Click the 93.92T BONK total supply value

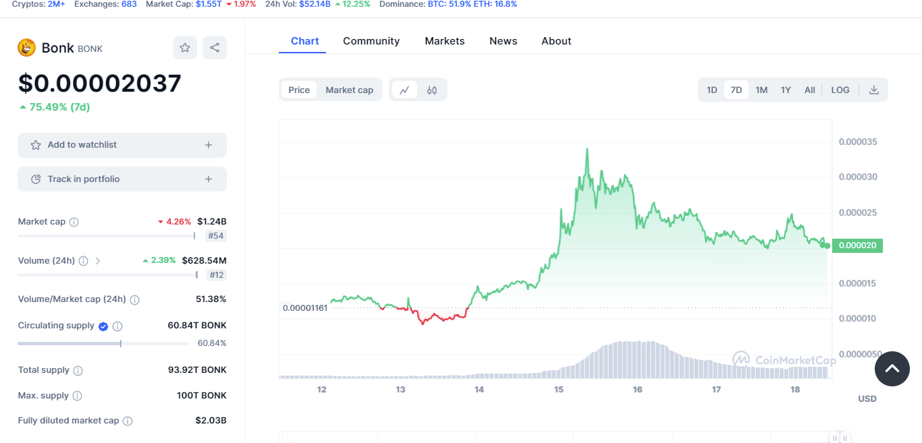coord(197,370)
